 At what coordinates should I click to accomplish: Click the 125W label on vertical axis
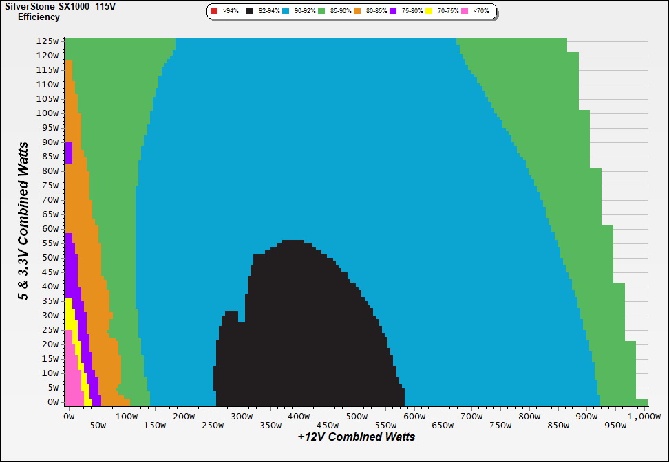pyautogui.click(x=47, y=41)
